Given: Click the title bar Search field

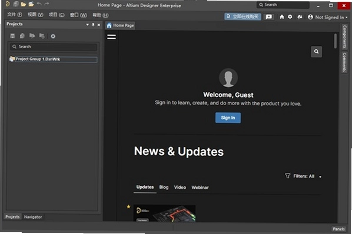Looking at the screenshot, I should [283, 5].
